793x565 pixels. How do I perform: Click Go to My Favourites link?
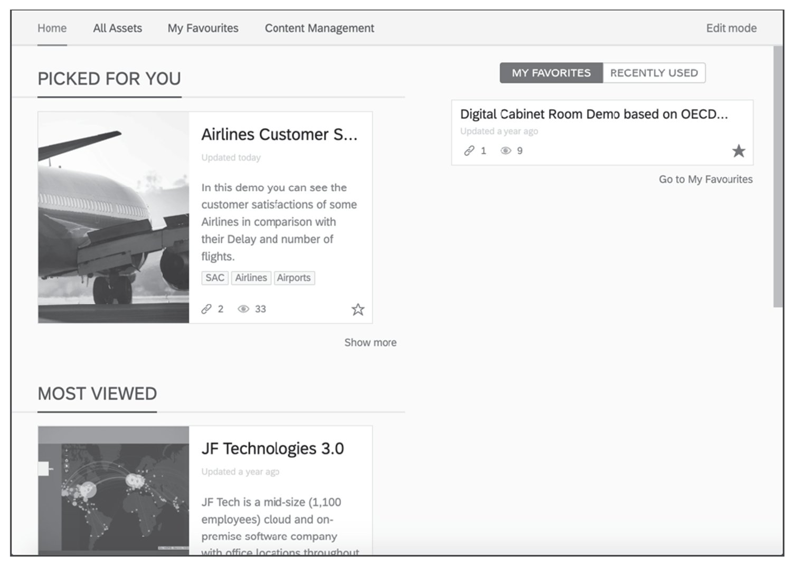tap(705, 179)
